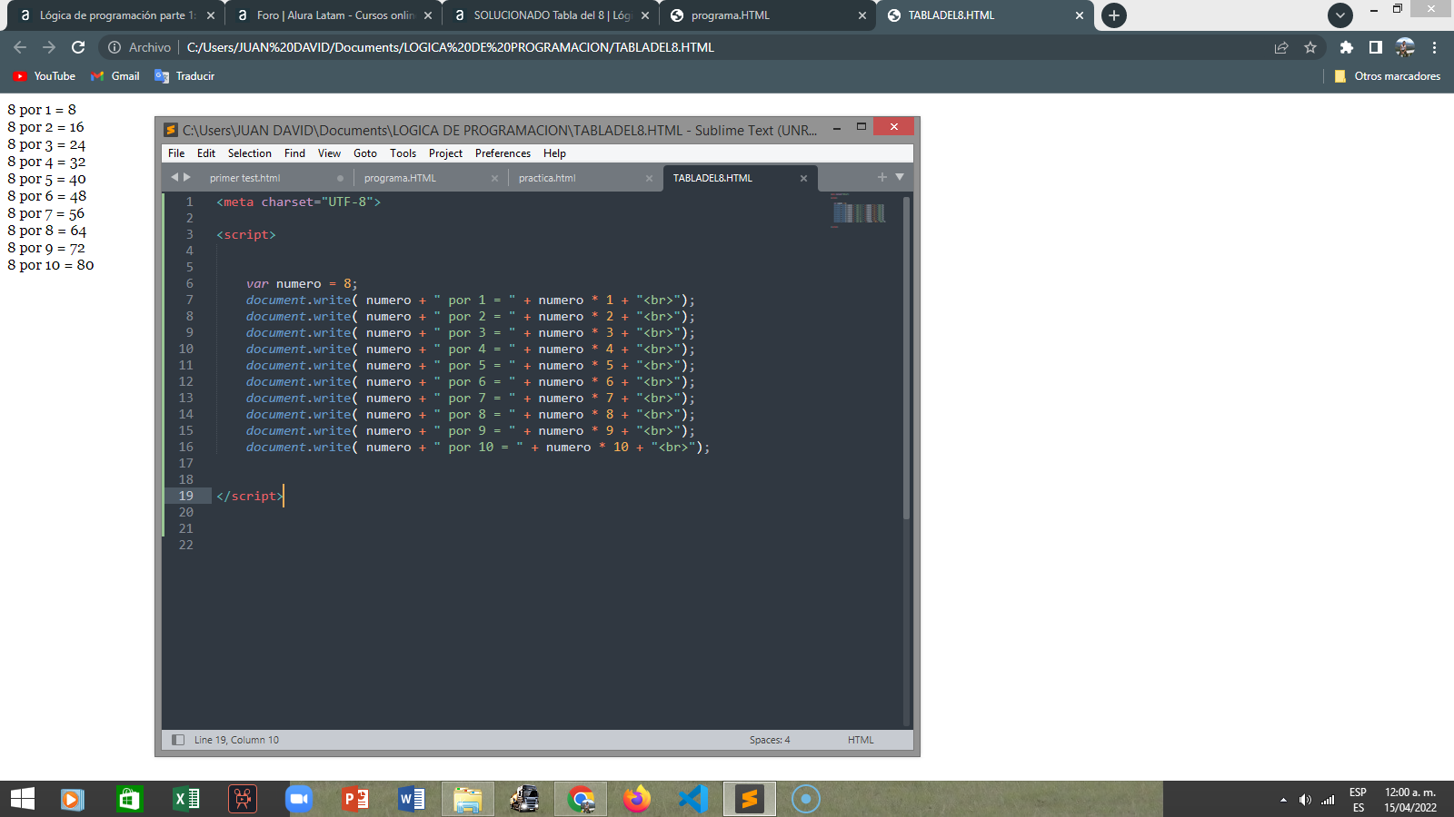Screen dimensions: 1454x817
Task: Open Chrome side panel icon
Action: click(1376, 47)
